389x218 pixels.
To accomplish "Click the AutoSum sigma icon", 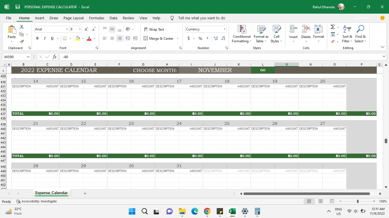I will [333, 27].
